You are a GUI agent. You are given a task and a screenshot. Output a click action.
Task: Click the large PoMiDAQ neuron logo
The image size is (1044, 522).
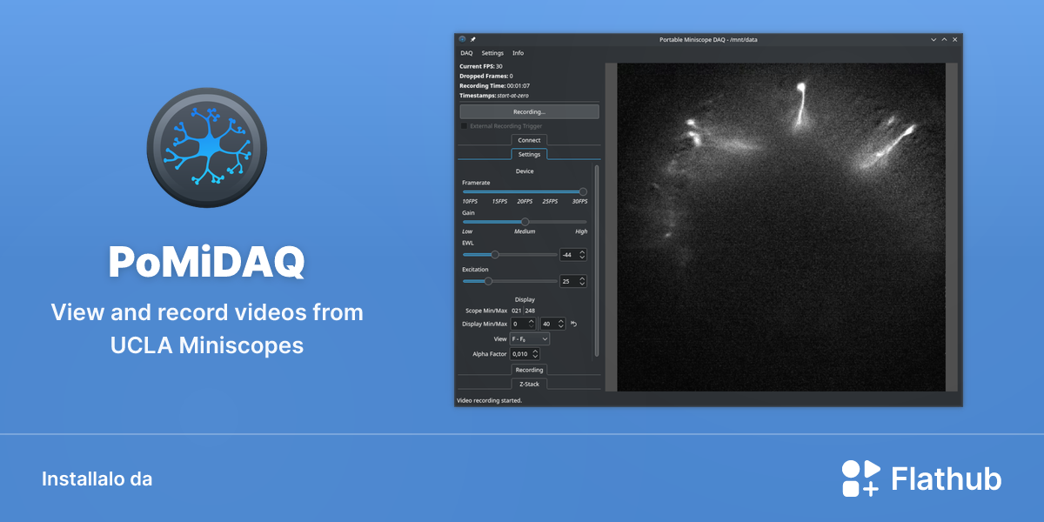[207, 147]
